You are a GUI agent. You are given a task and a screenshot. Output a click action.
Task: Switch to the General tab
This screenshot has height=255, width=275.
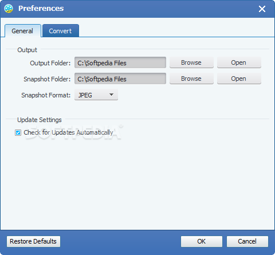22,31
